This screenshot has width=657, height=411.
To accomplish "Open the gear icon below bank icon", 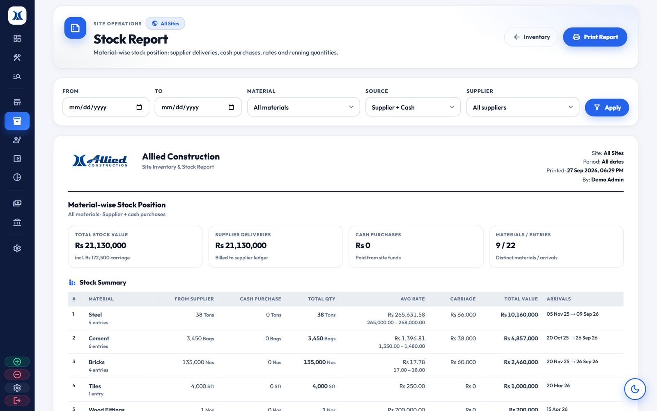I will (17, 248).
